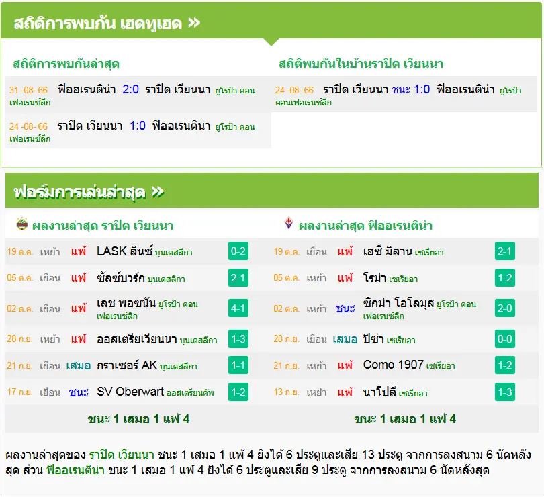This screenshot has width=544, height=497.
Task: Click the ออสเตรียนคัพ competition label beside SV Oberwart
Action: tap(190, 393)
